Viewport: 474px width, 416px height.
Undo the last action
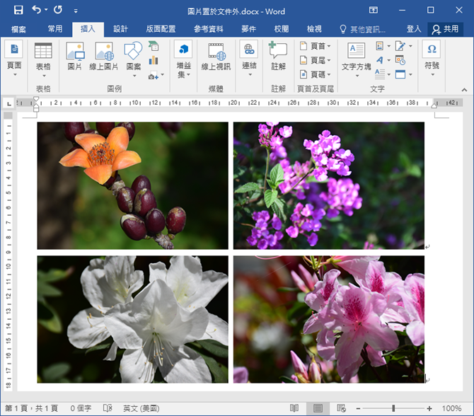(x=37, y=10)
